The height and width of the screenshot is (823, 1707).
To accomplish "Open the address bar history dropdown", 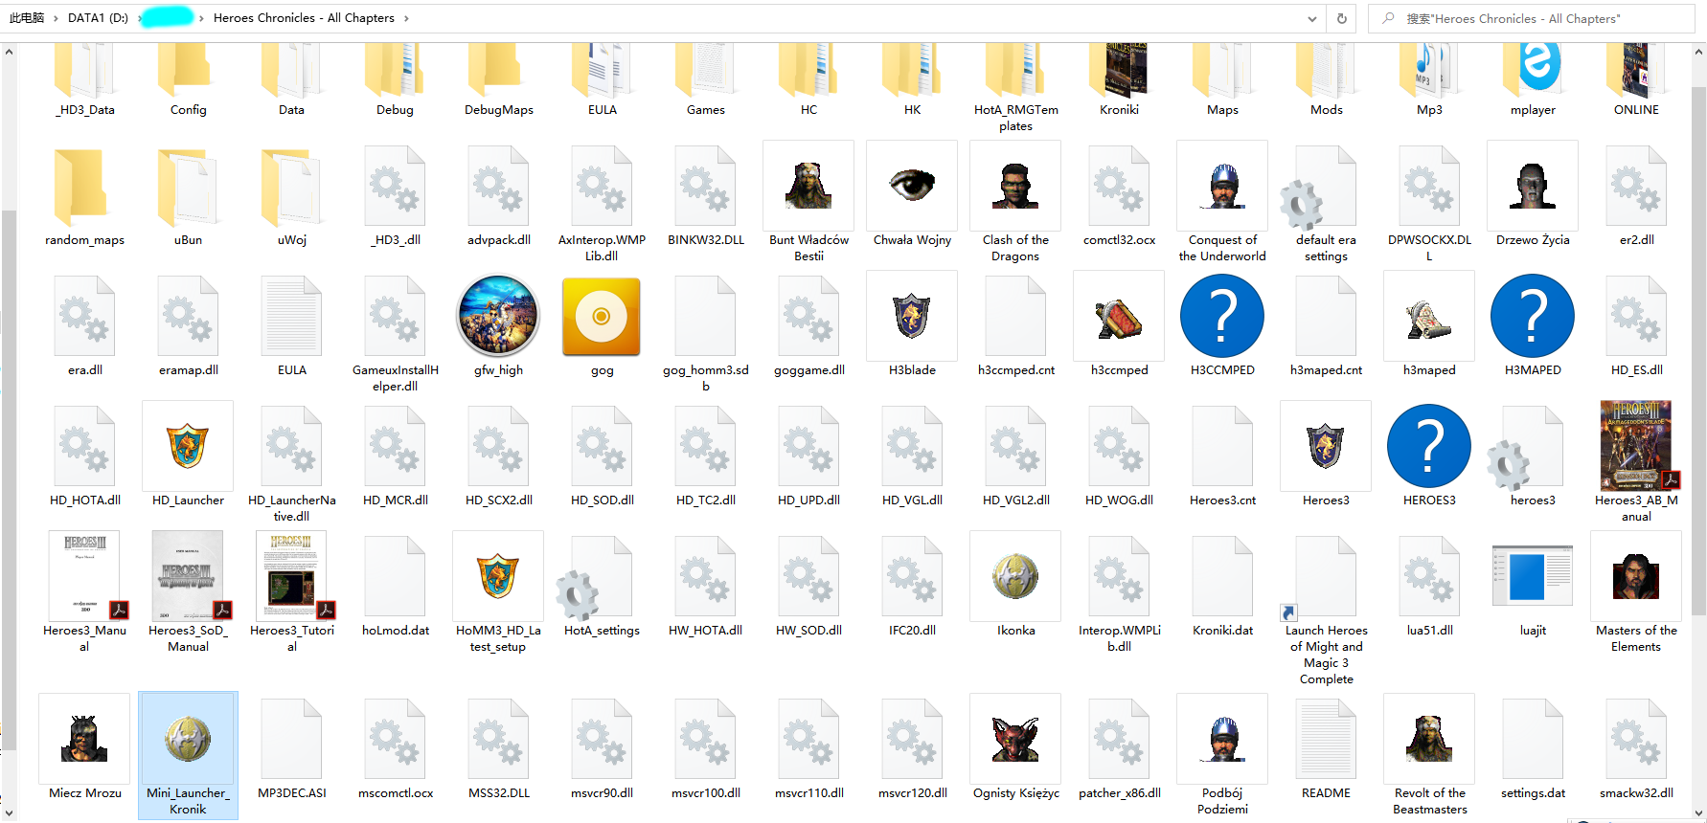I will (1311, 18).
